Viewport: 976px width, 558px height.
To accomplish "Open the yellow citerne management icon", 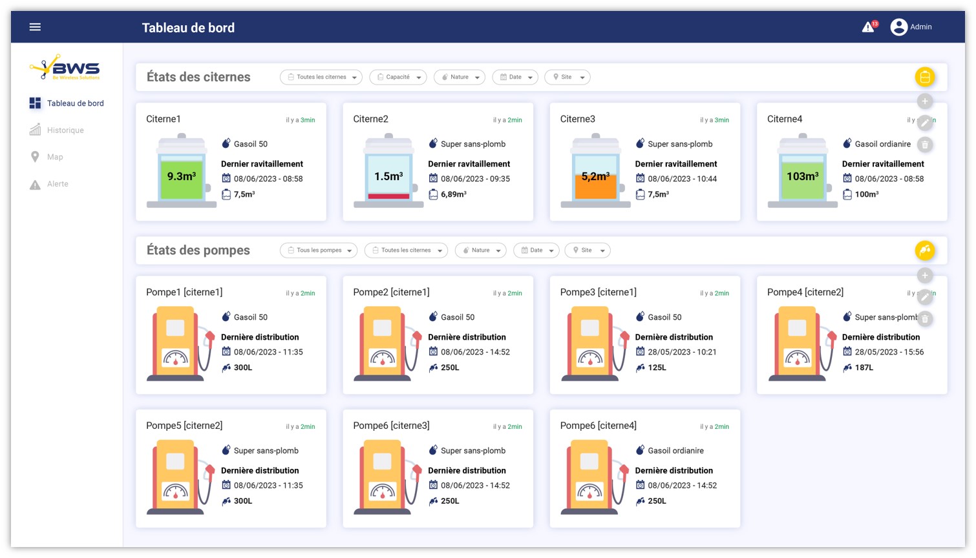I will 925,77.
